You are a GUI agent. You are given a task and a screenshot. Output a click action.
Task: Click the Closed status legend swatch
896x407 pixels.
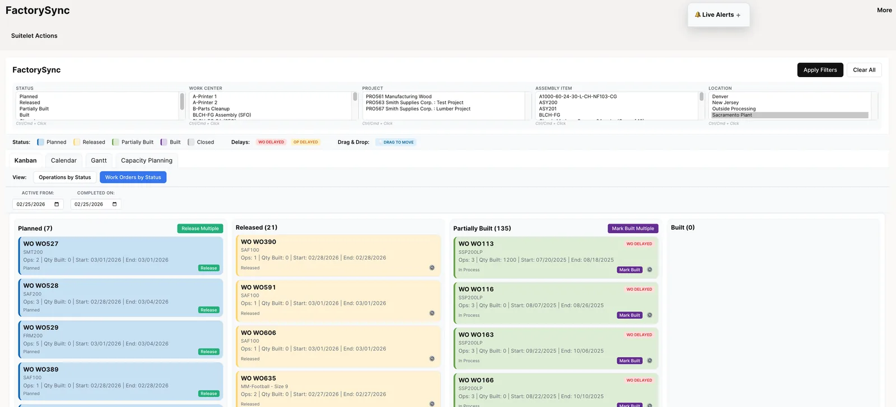[191, 142]
